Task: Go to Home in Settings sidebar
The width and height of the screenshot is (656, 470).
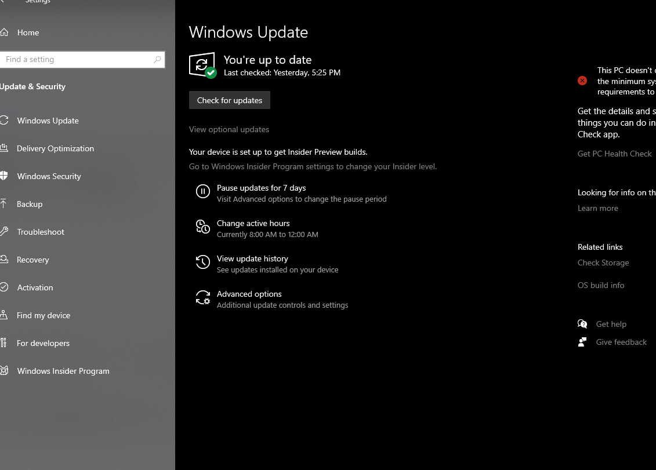Action: [28, 32]
